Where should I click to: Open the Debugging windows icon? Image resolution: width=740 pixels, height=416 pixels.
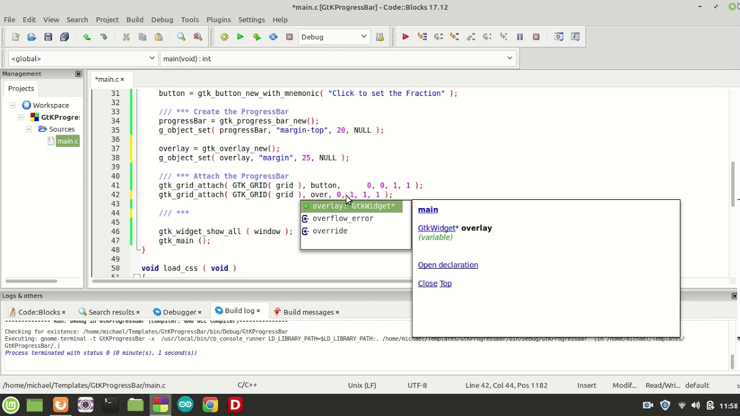coord(559,37)
